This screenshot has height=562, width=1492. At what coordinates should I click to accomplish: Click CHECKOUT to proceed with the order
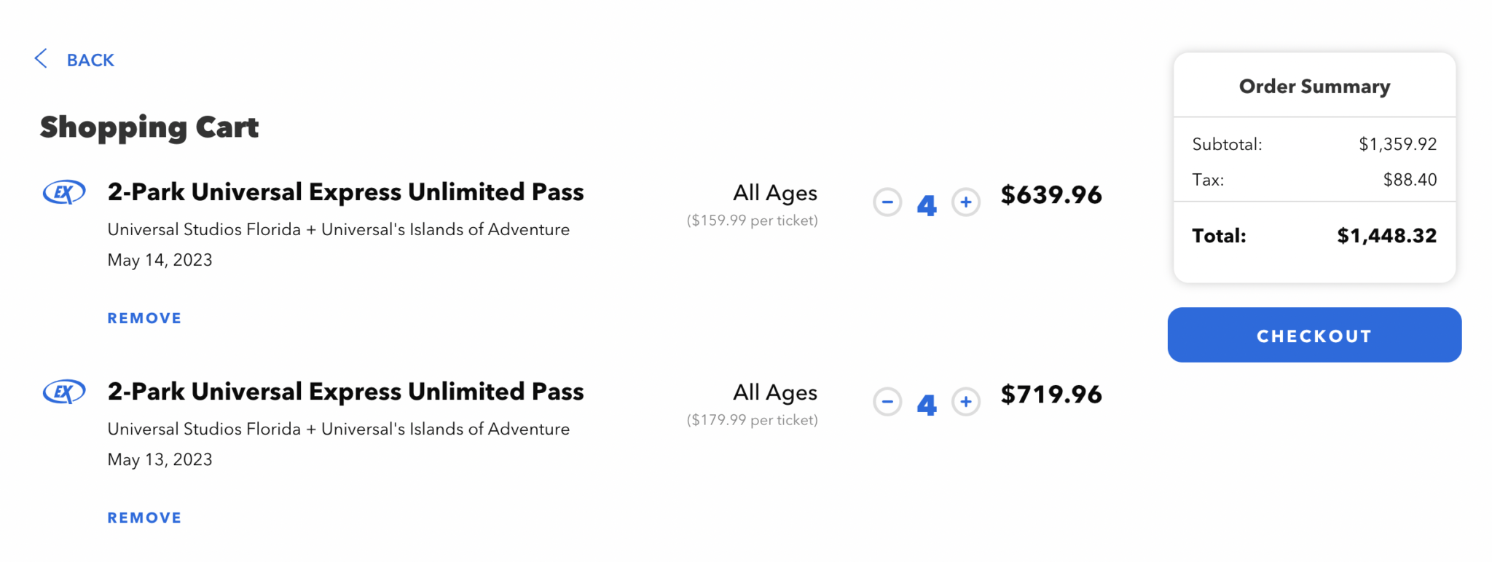pos(1314,335)
